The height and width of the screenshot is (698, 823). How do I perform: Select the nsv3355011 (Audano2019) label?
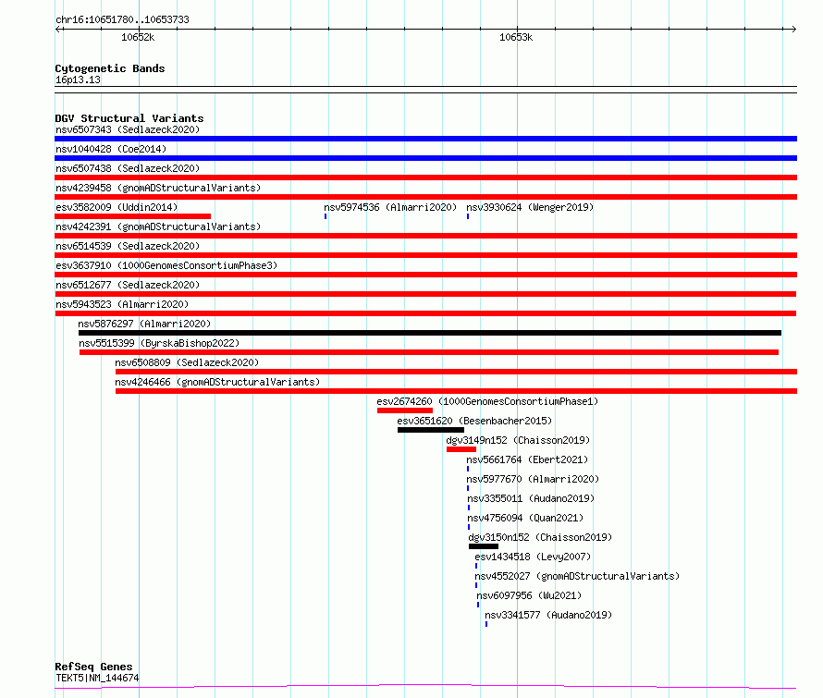pos(531,498)
